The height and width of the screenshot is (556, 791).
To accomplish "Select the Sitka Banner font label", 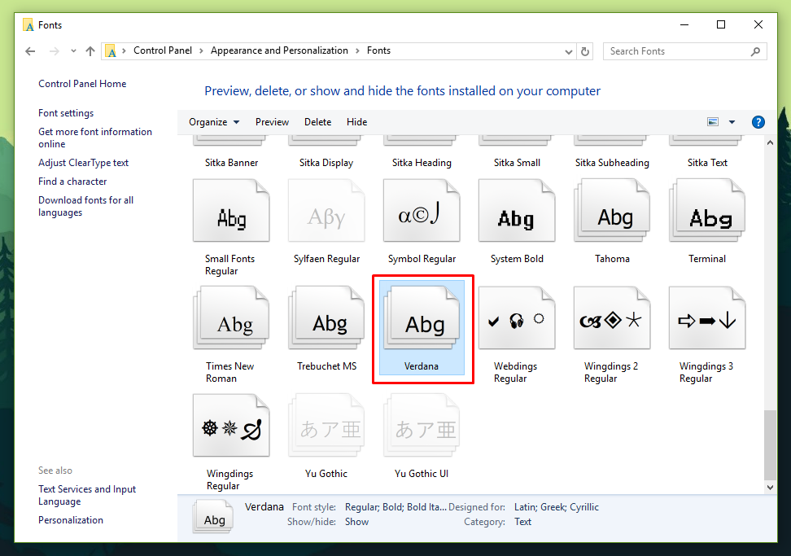I will point(231,163).
